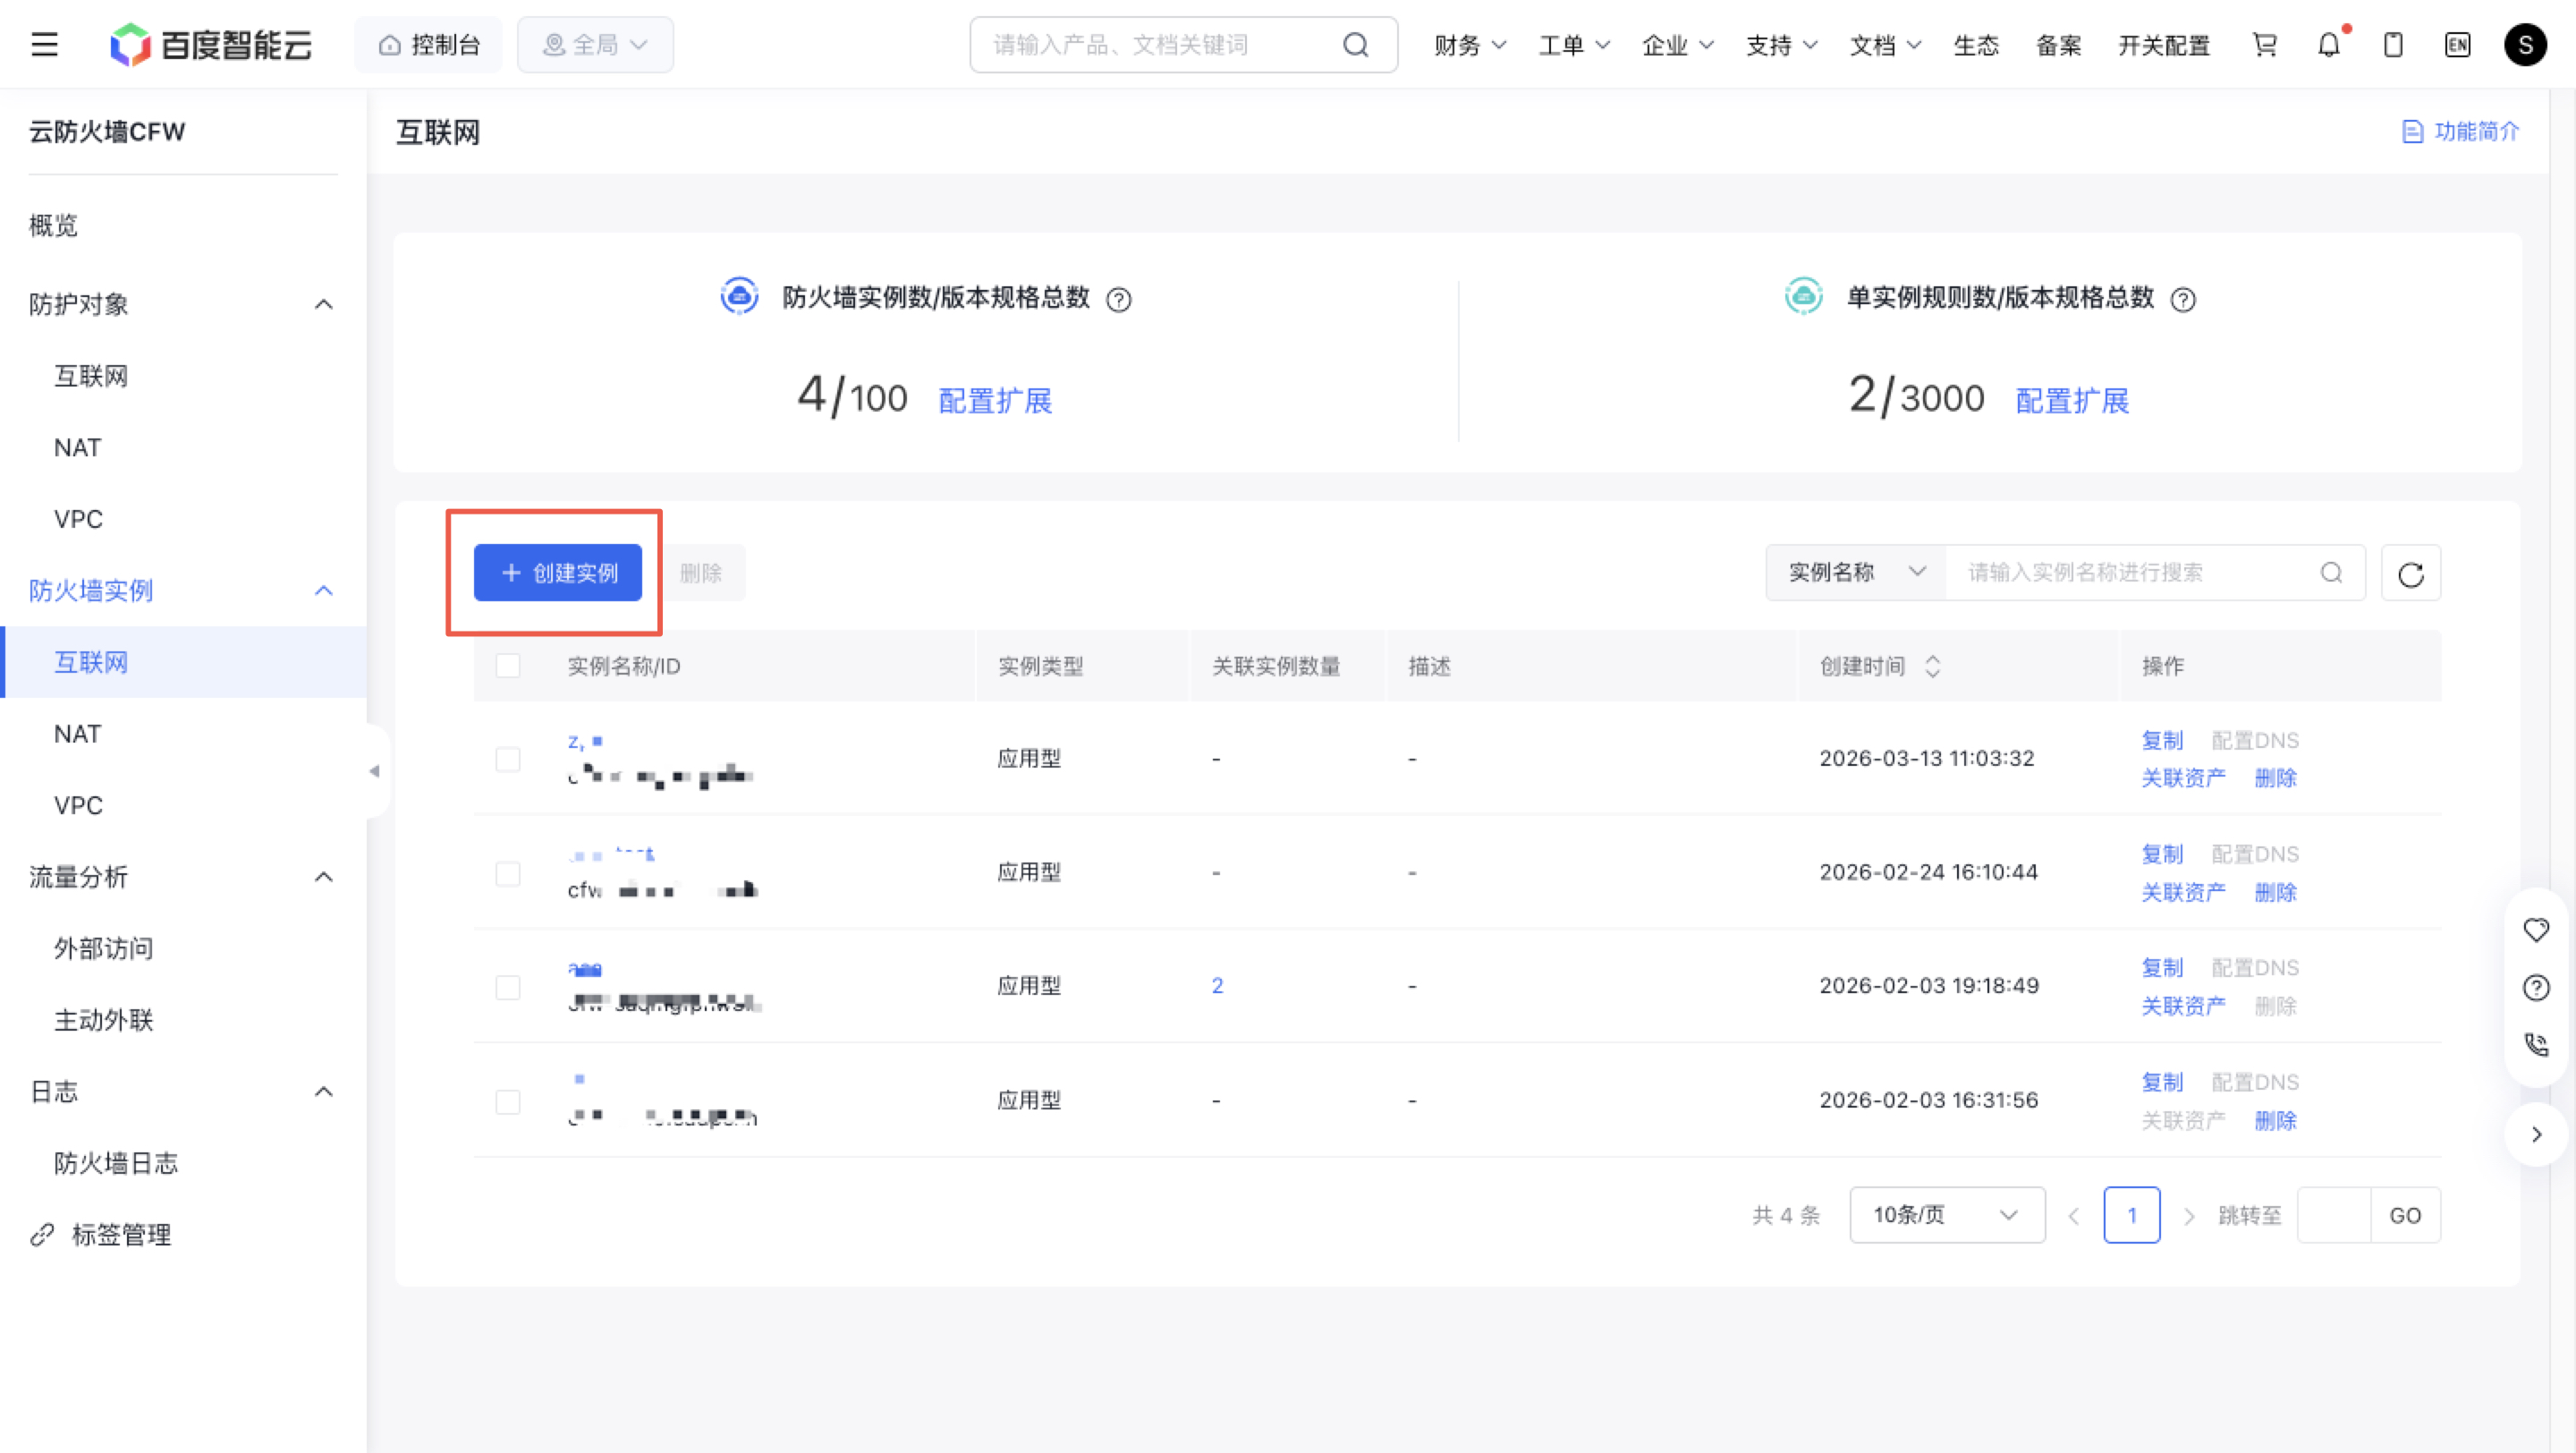Go to next page arrow
Viewport: 2576px width, 1453px height.
2189,1216
